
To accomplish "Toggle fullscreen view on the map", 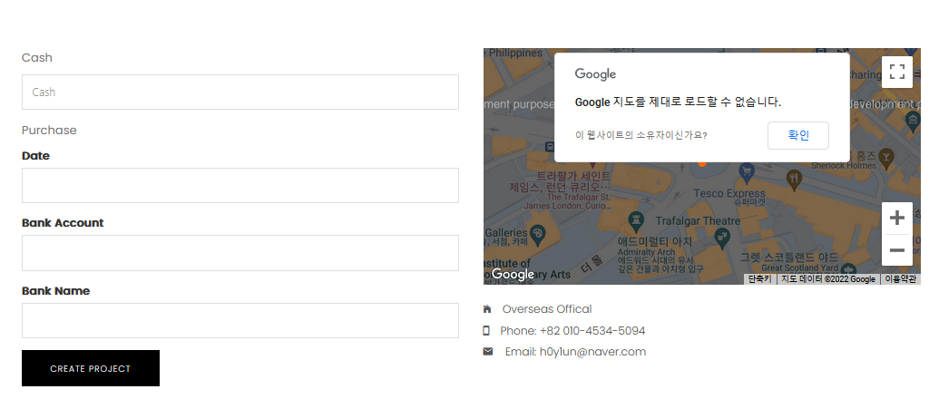I will [897, 73].
